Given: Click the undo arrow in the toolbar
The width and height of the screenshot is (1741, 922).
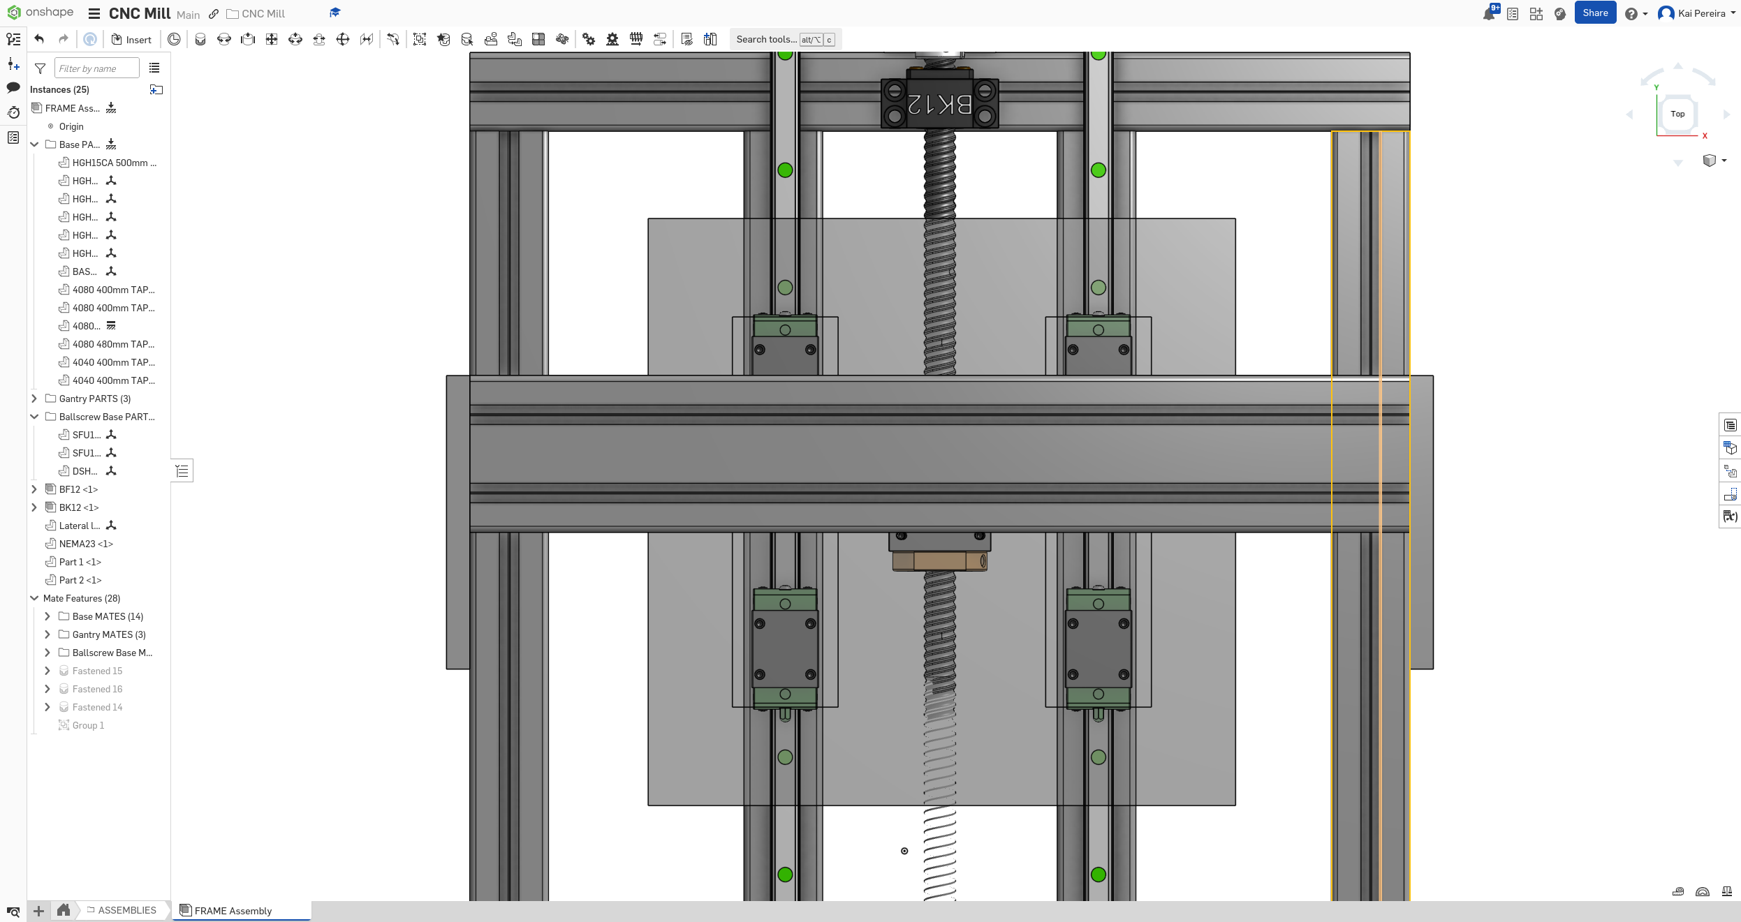Looking at the screenshot, I should [x=40, y=39].
